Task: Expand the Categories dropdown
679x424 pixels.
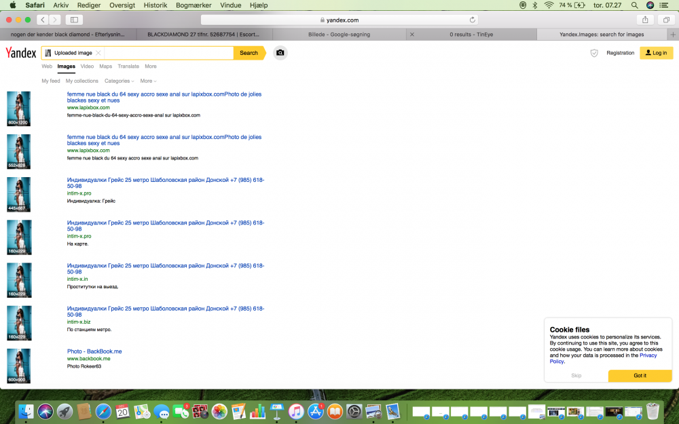Action: (119, 81)
